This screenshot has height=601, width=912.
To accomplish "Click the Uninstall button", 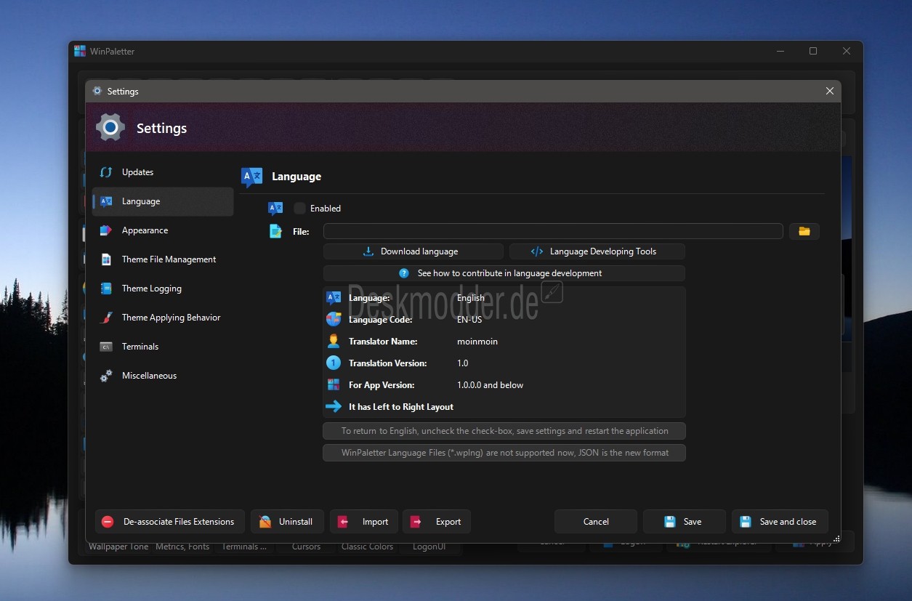I will point(287,522).
